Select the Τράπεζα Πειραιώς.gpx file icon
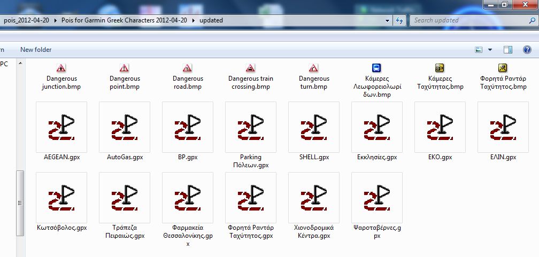 [125, 198]
